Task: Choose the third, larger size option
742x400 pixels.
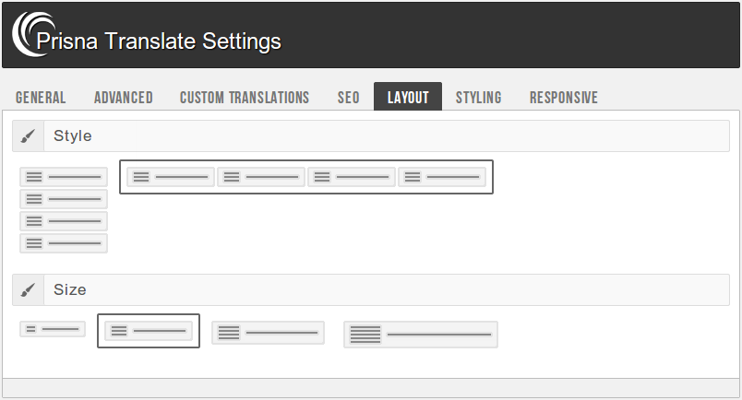Action: pos(268,333)
